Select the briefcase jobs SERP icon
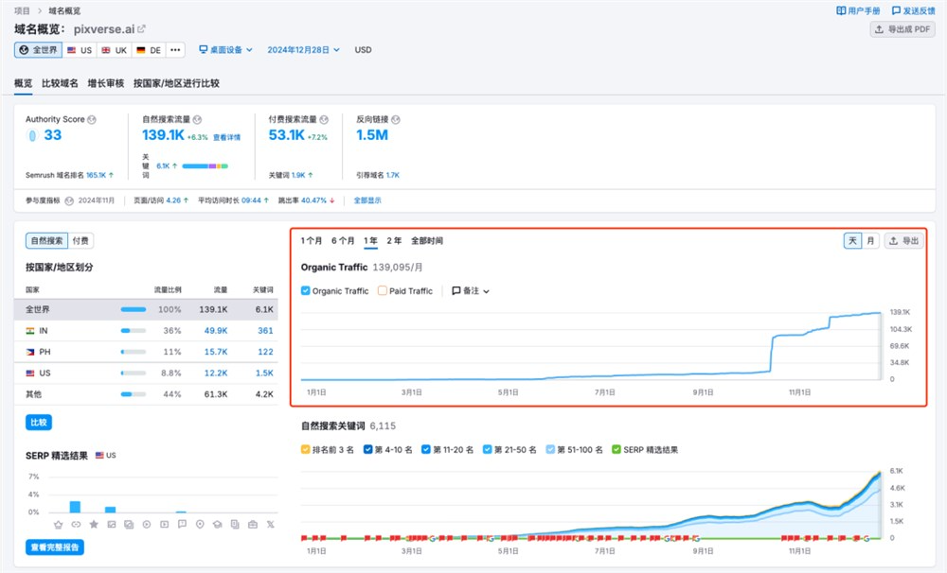Screen dimensions: 947x573 pyautogui.click(x=253, y=525)
